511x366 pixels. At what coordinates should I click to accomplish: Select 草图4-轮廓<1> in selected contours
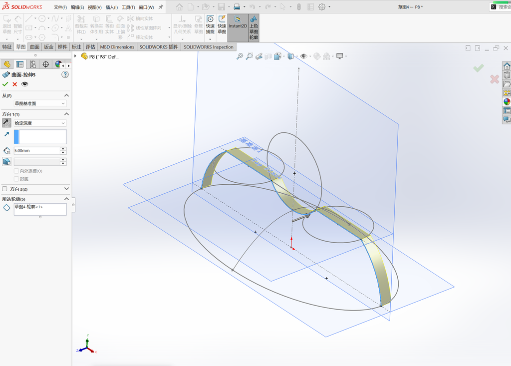[x=28, y=207]
